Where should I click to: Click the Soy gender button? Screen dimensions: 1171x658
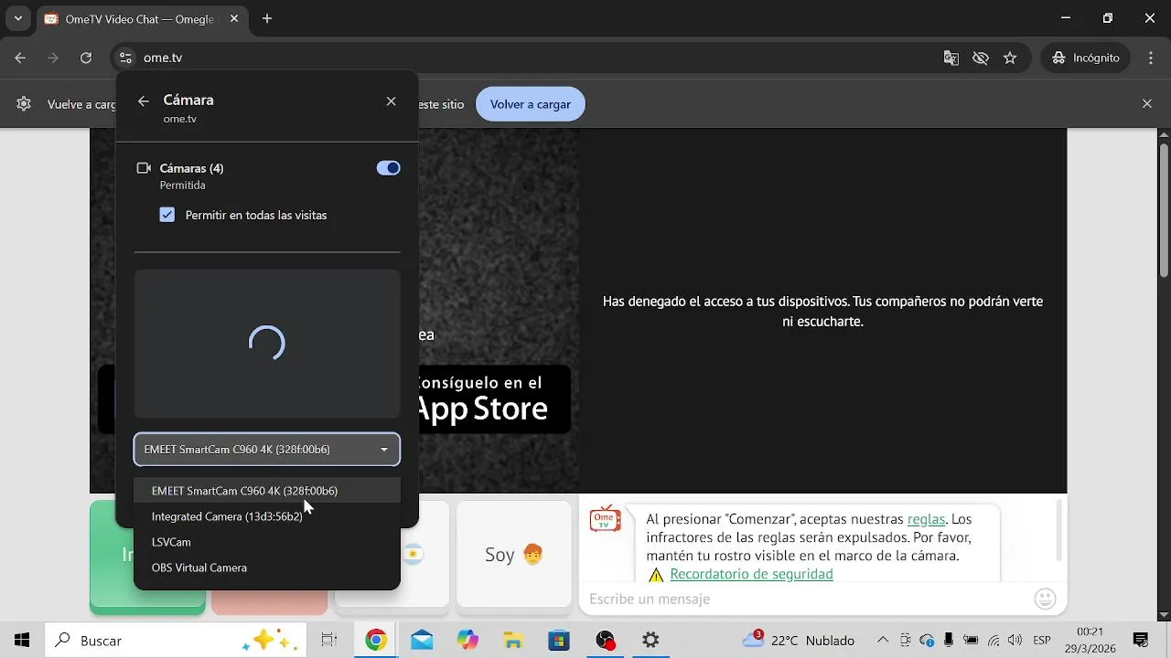pos(514,554)
